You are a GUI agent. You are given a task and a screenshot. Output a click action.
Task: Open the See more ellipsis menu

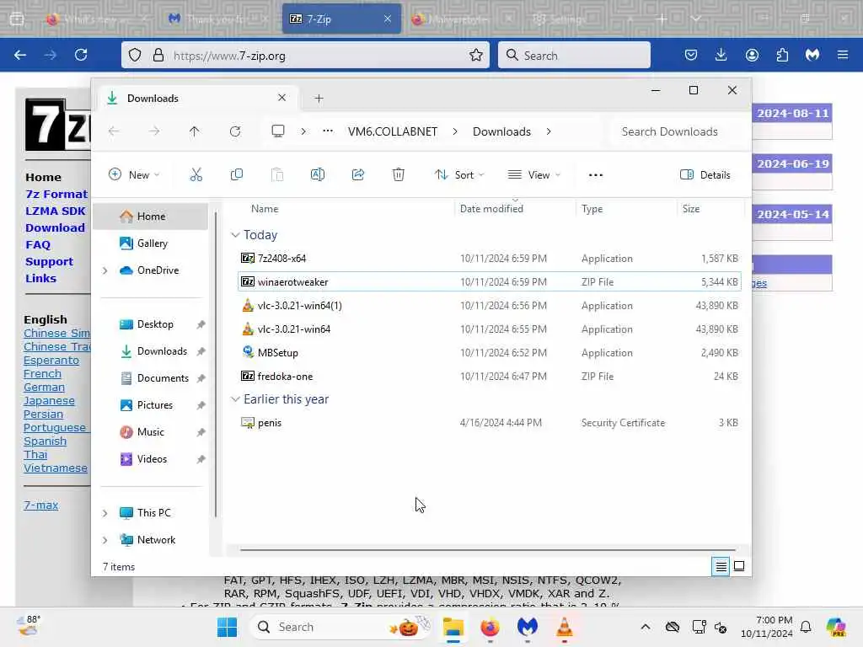pos(596,175)
